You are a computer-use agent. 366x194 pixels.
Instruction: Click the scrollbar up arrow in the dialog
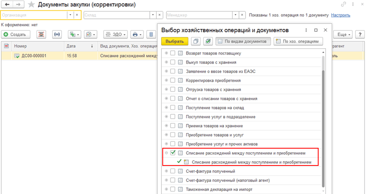(323, 52)
